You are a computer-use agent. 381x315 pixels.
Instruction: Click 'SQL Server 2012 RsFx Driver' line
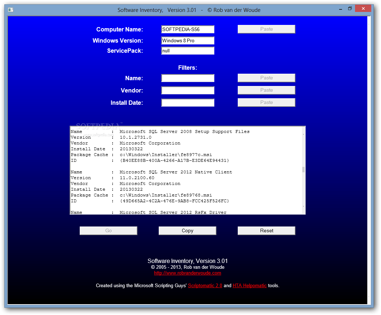173,212
